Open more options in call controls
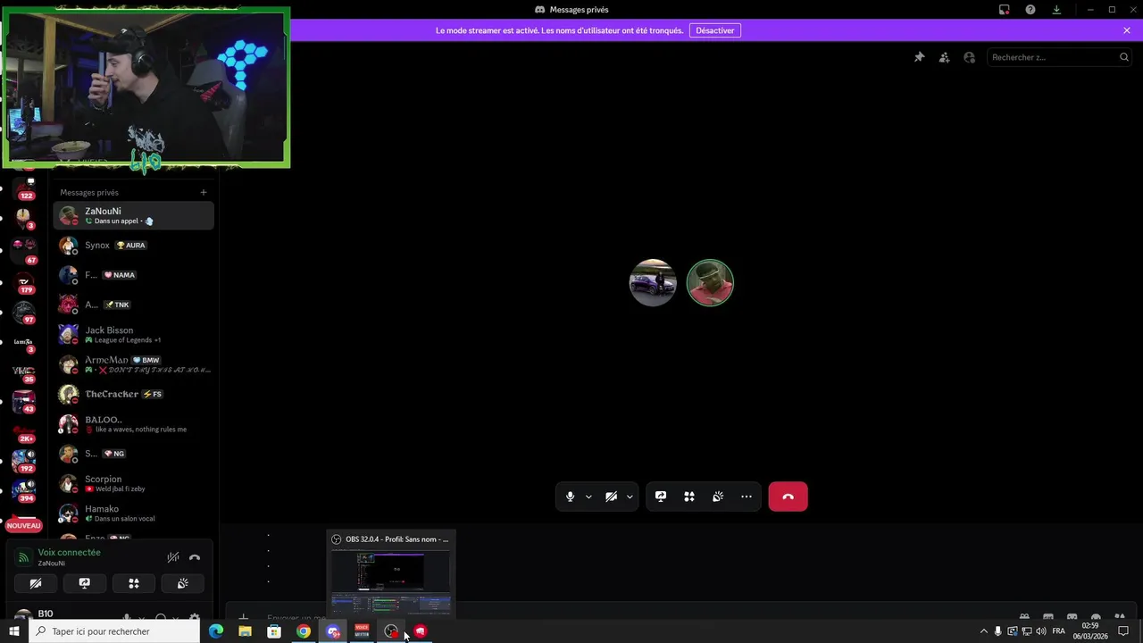1143x643 pixels. (x=747, y=497)
